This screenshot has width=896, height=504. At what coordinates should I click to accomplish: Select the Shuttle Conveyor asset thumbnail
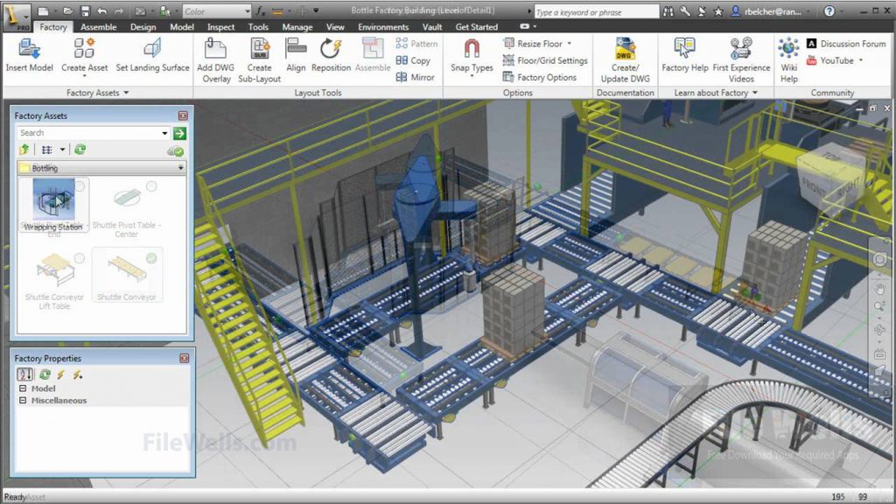[126, 269]
